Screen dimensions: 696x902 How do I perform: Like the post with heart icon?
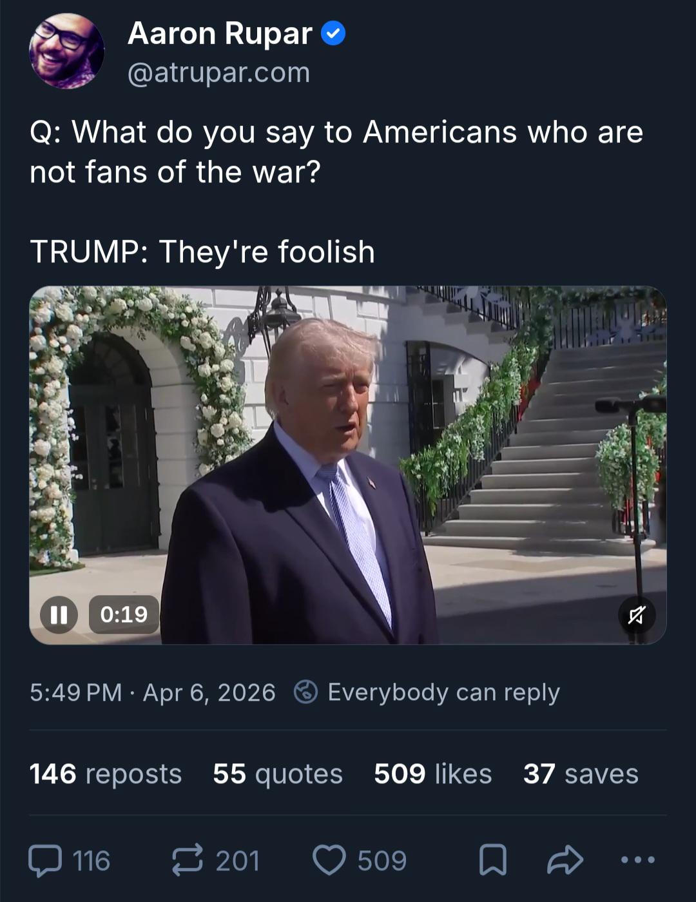click(329, 861)
